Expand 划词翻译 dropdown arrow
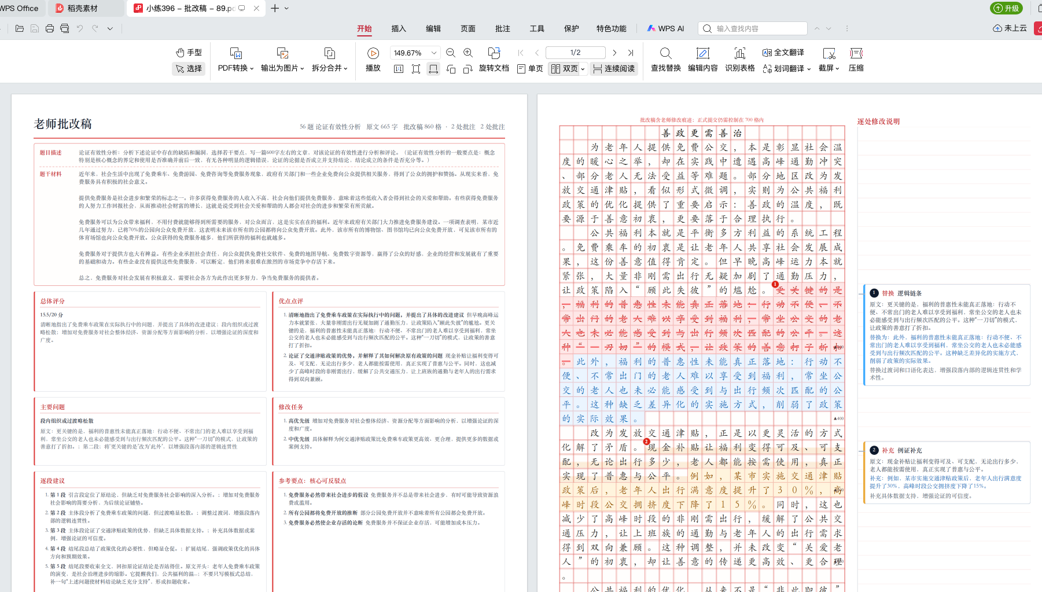Image resolution: width=1042 pixels, height=592 pixels. click(x=809, y=68)
